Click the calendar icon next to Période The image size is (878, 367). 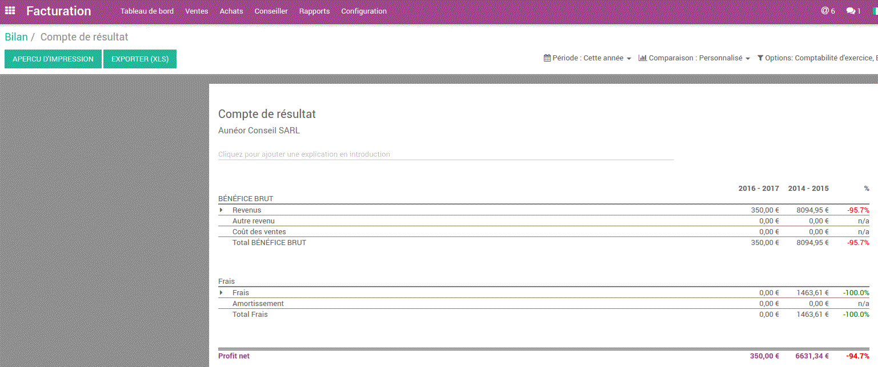pyautogui.click(x=546, y=58)
